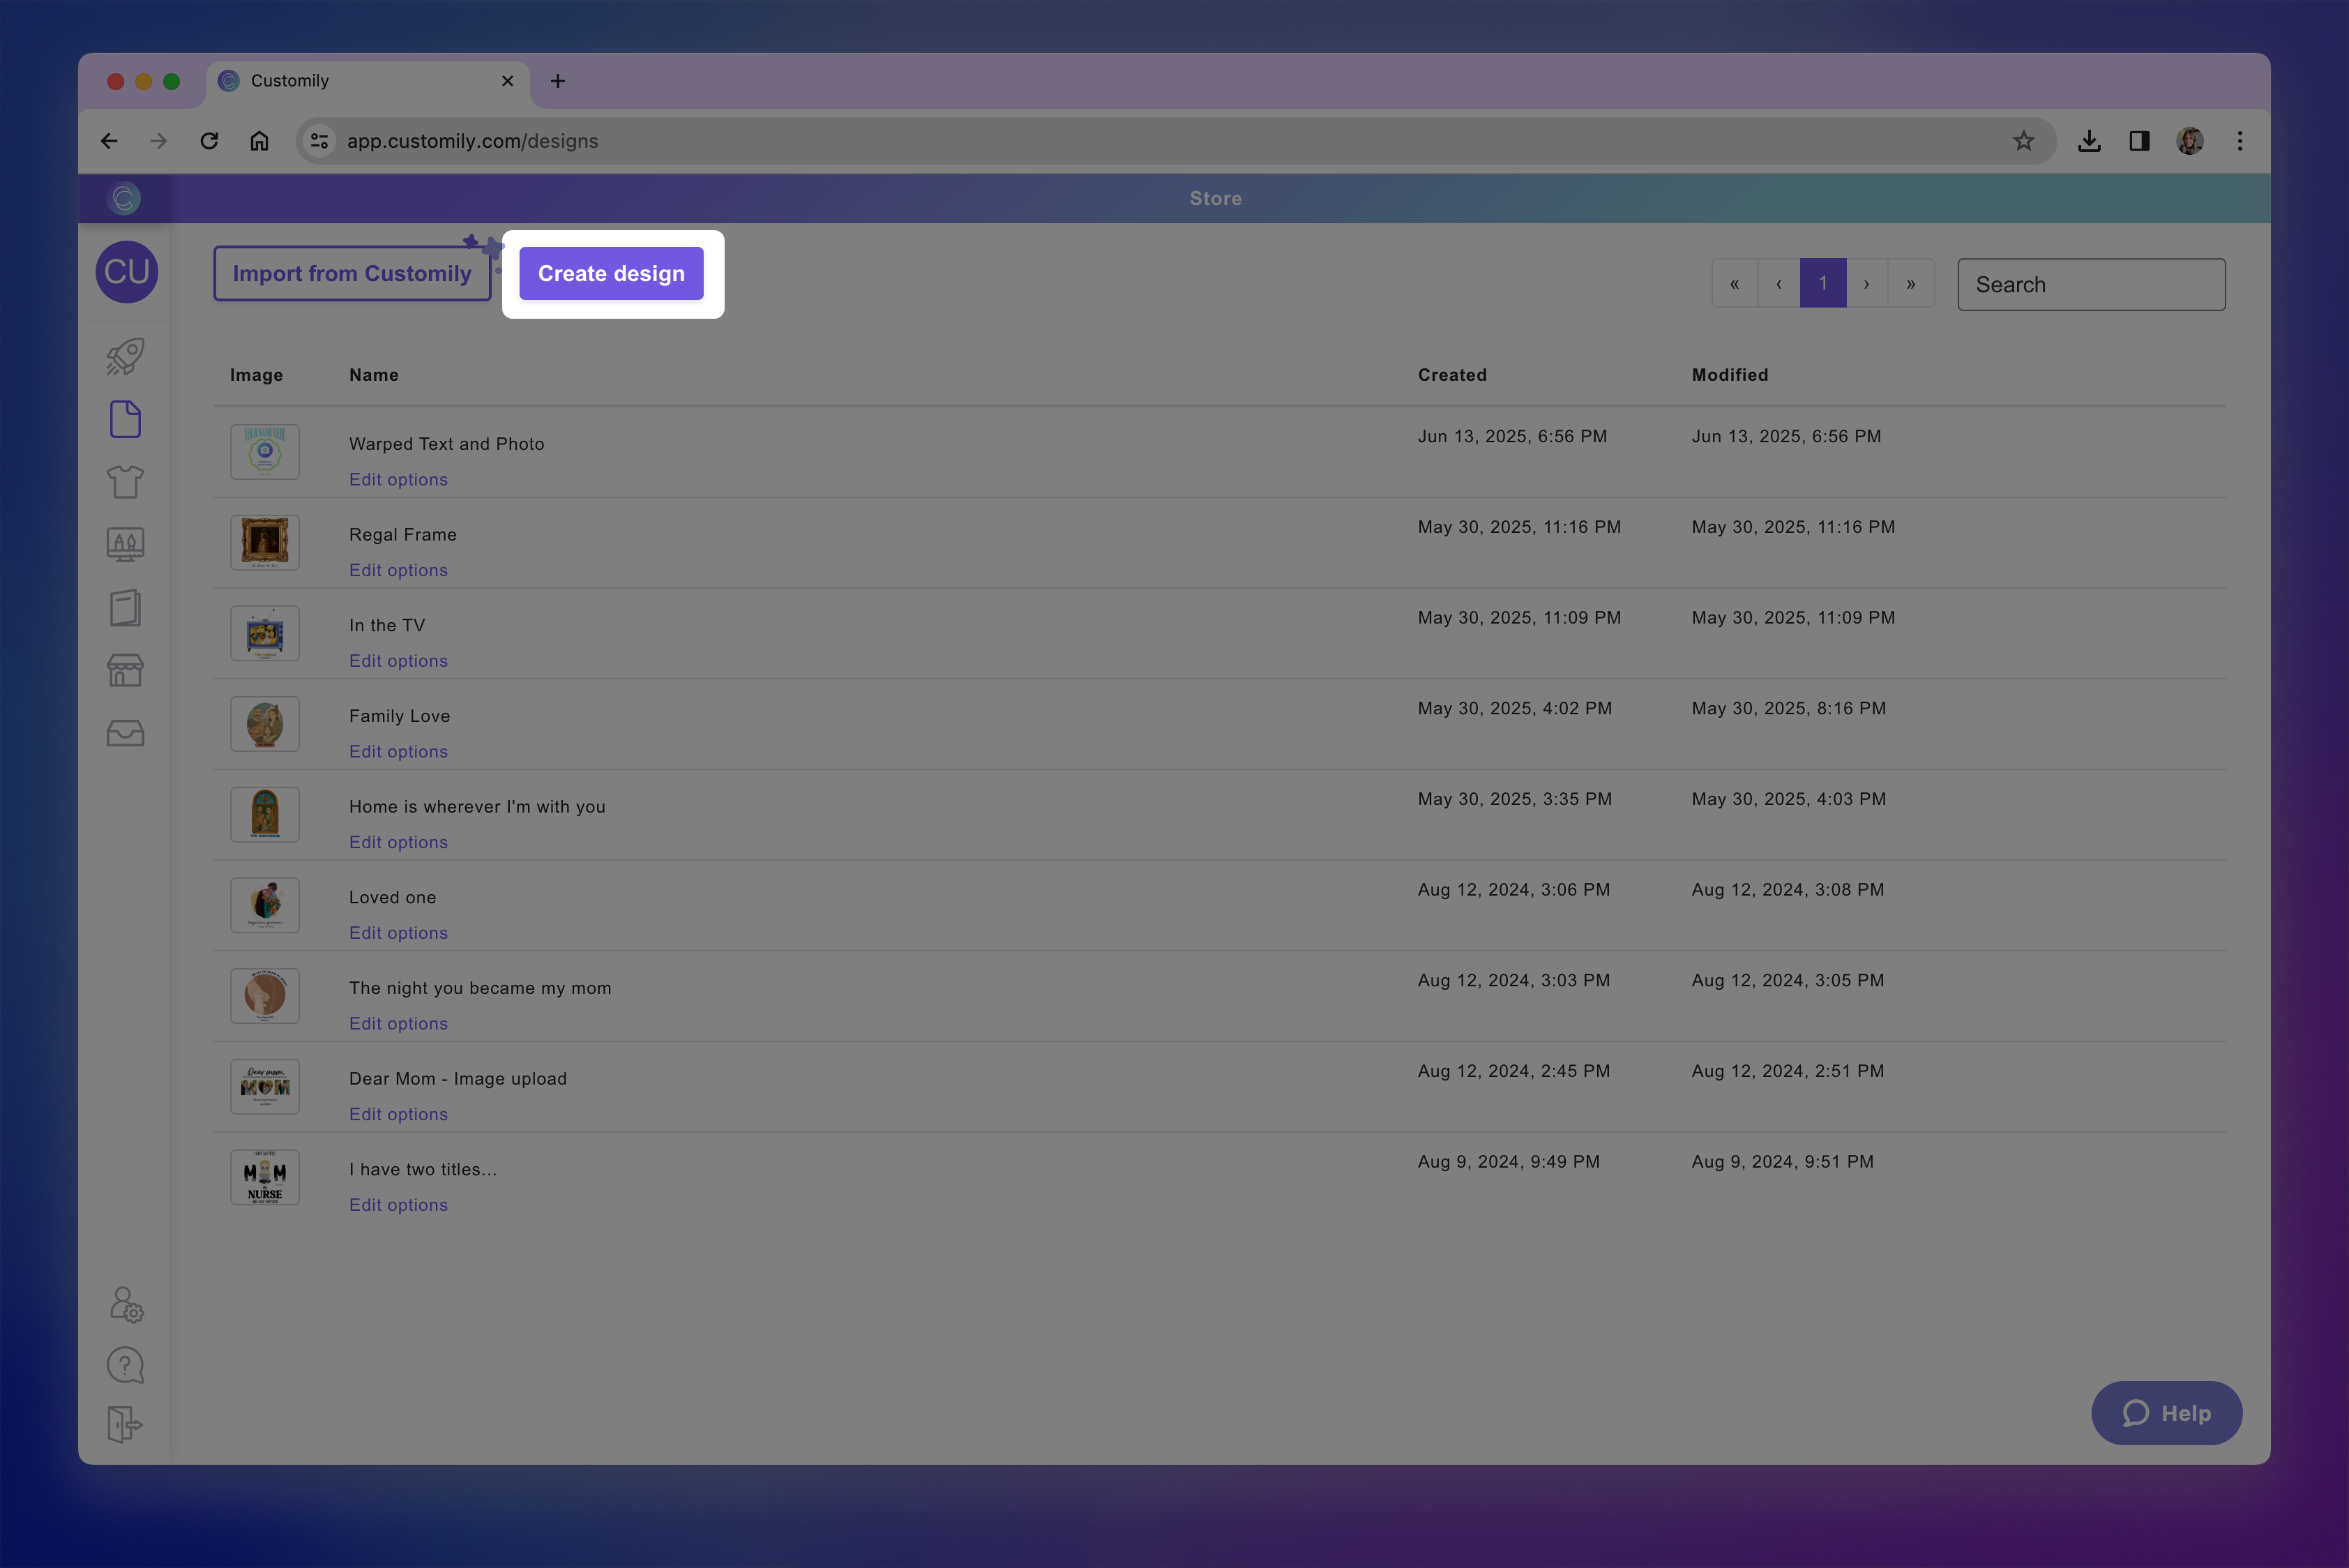Open the rocket launch sidebar icon
This screenshot has height=1568, width=2349.
125,357
